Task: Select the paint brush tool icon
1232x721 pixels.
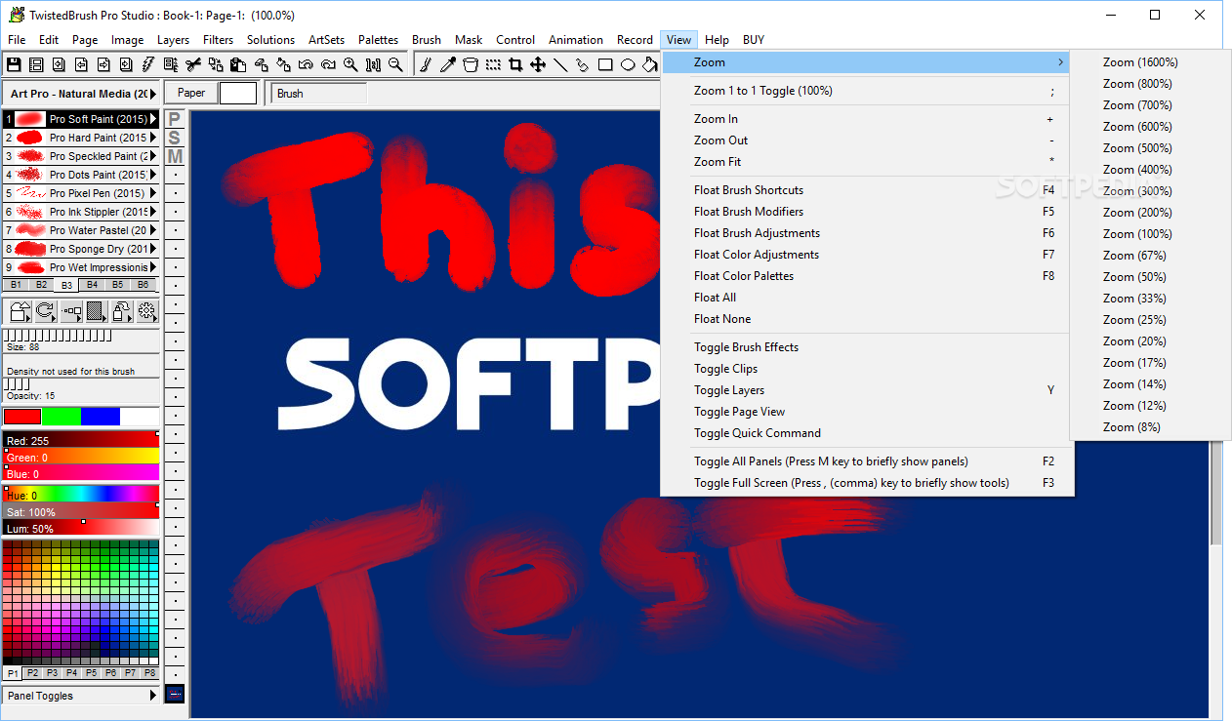Action: pyautogui.click(x=426, y=65)
